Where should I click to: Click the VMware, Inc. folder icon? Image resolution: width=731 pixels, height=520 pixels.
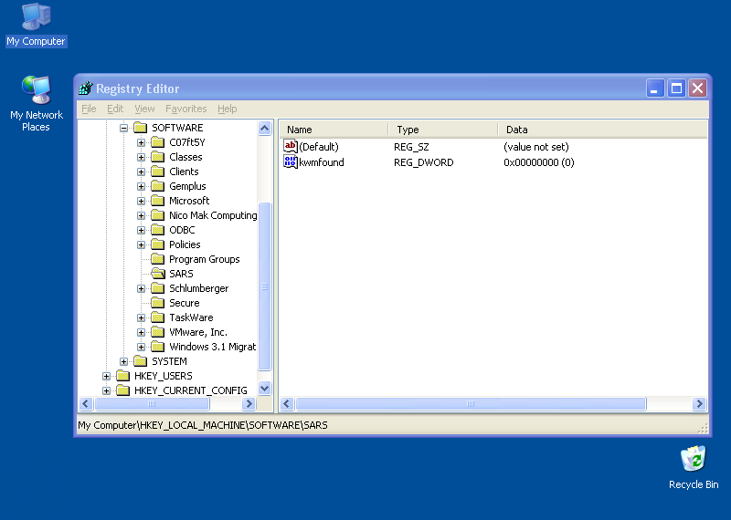158,332
